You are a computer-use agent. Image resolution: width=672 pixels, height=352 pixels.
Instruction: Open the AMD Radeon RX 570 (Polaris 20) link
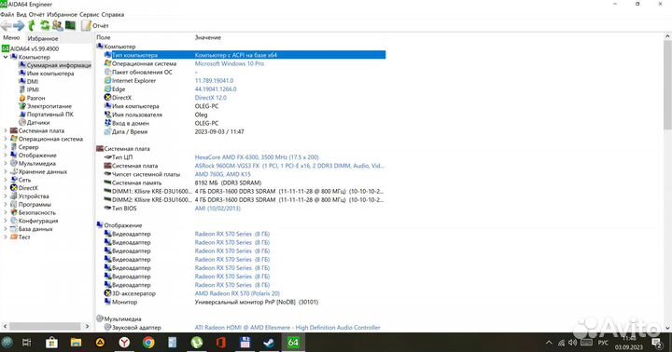coord(237,293)
